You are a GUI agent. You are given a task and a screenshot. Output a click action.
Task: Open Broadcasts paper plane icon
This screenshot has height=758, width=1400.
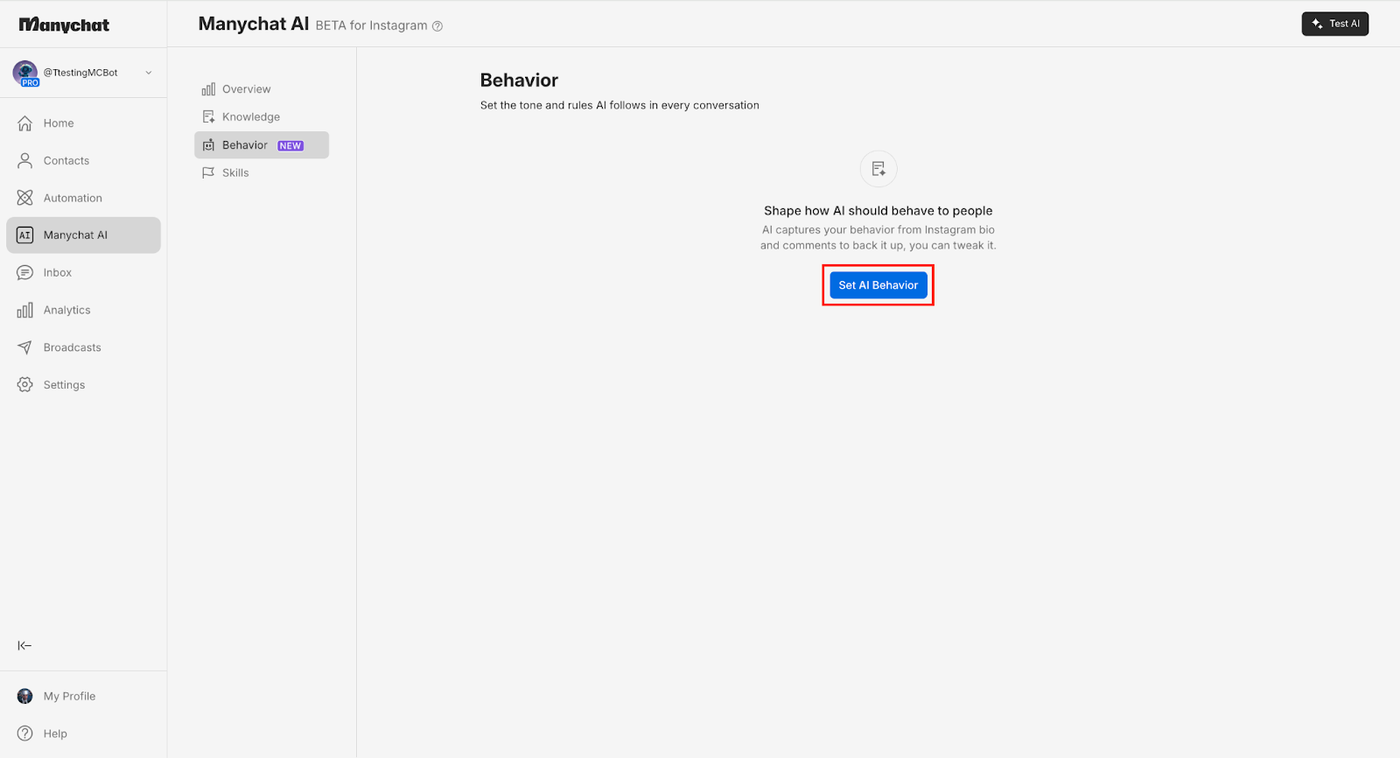click(25, 347)
